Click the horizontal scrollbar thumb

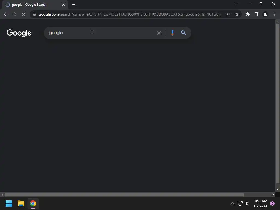point(124,194)
